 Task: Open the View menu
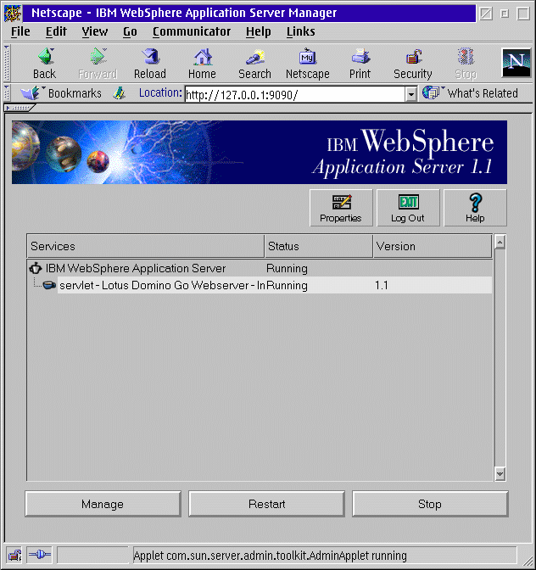[95, 31]
